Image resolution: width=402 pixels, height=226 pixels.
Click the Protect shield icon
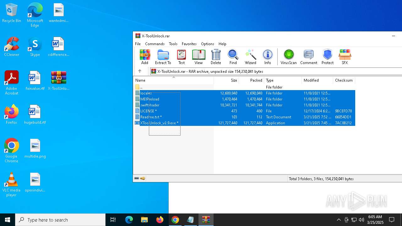(x=328, y=57)
